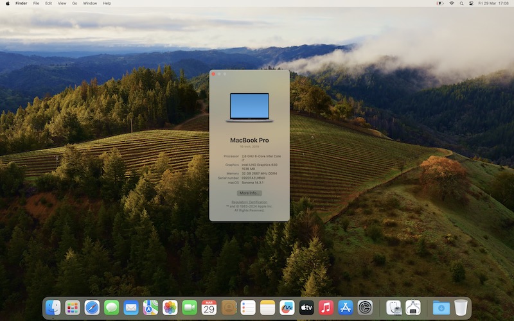Open the Go menu in menu bar
The image size is (514, 321).
[x=75, y=3]
